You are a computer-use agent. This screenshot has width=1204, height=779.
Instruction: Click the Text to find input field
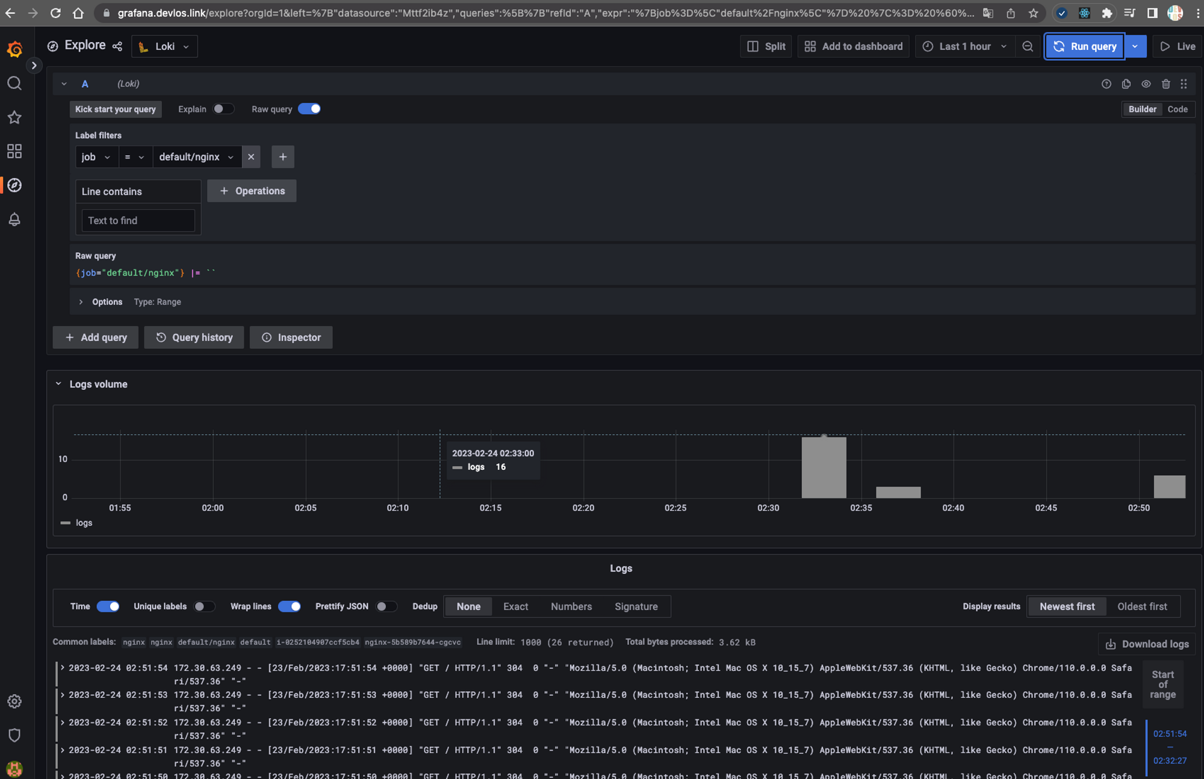tap(138, 221)
